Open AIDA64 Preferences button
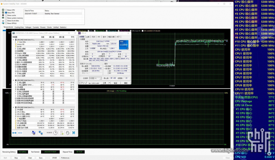 point(65,158)
